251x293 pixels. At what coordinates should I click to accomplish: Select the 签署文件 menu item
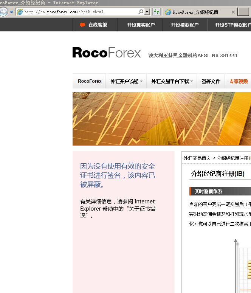click(x=211, y=81)
